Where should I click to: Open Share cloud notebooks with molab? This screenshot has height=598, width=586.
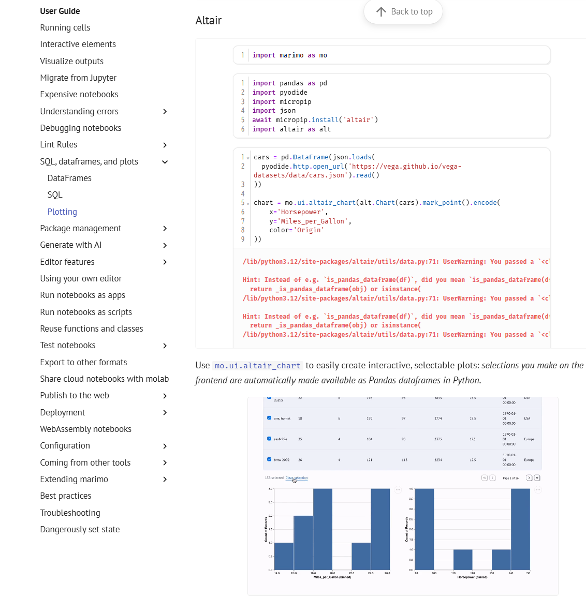(104, 379)
